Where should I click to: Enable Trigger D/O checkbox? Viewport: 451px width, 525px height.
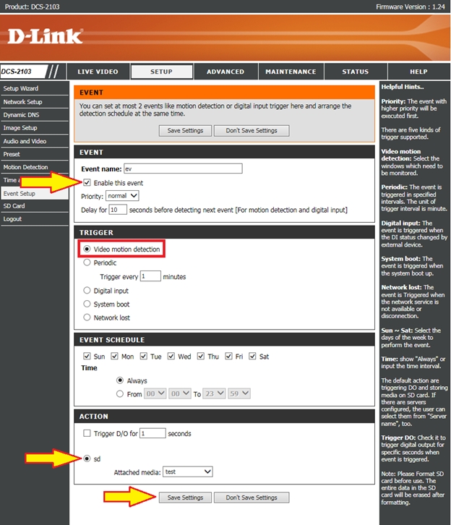(87, 434)
